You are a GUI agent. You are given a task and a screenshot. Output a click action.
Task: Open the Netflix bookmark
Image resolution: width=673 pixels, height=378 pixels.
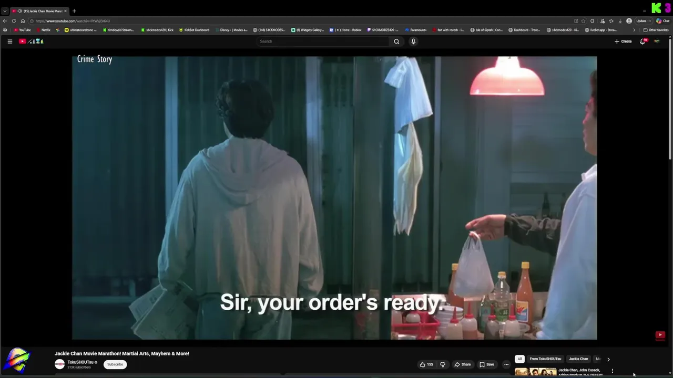point(43,30)
